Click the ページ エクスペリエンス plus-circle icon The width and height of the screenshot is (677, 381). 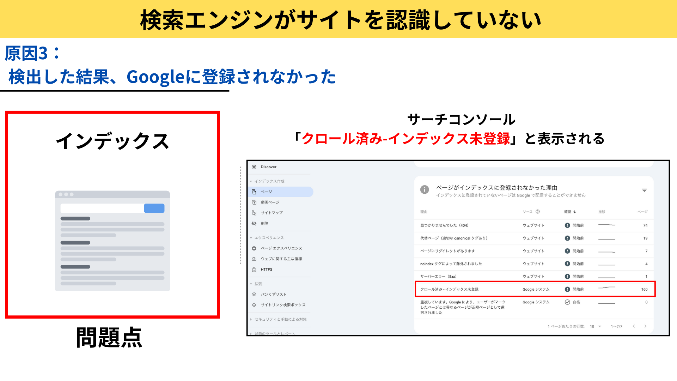[x=254, y=248]
